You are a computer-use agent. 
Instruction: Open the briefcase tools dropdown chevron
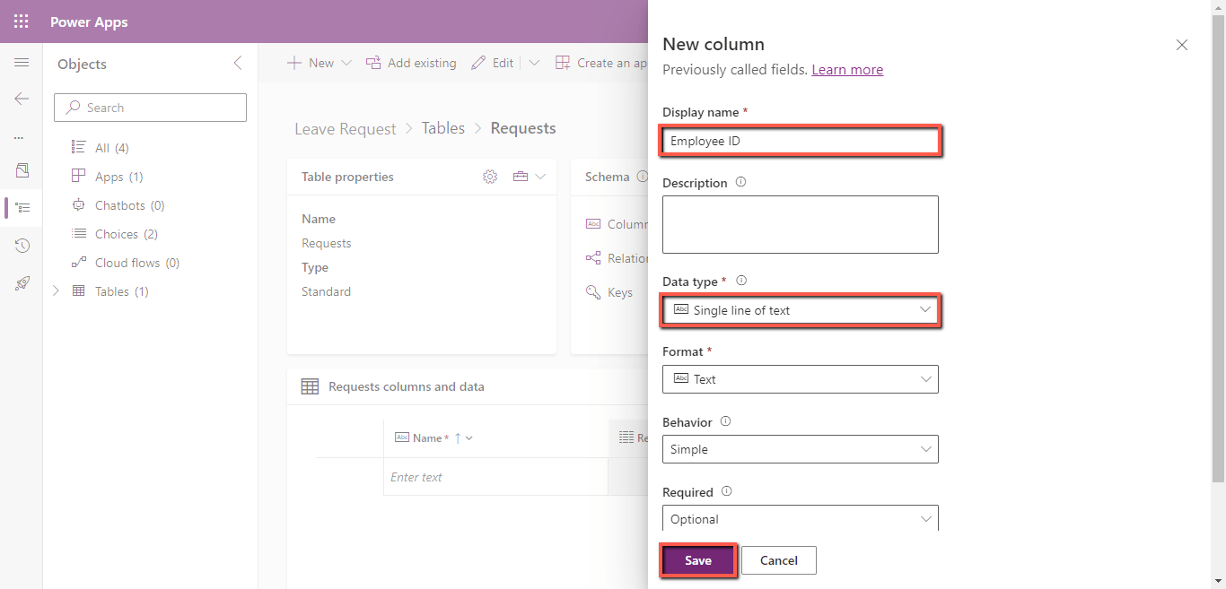[x=540, y=177]
